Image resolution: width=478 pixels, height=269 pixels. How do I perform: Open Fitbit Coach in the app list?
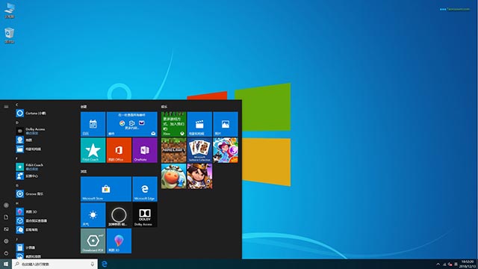(46, 167)
